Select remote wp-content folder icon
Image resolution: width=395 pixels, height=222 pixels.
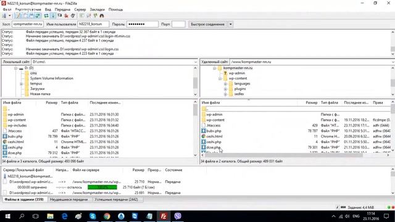pos(204,120)
